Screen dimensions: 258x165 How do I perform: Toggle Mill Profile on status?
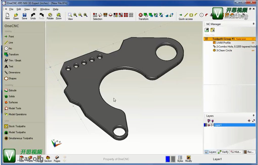(253, 43)
